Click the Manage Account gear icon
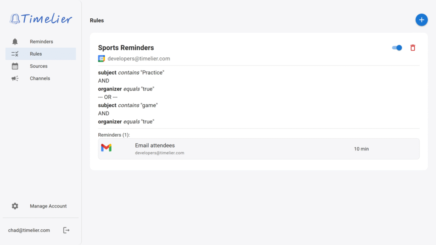 coord(15,206)
